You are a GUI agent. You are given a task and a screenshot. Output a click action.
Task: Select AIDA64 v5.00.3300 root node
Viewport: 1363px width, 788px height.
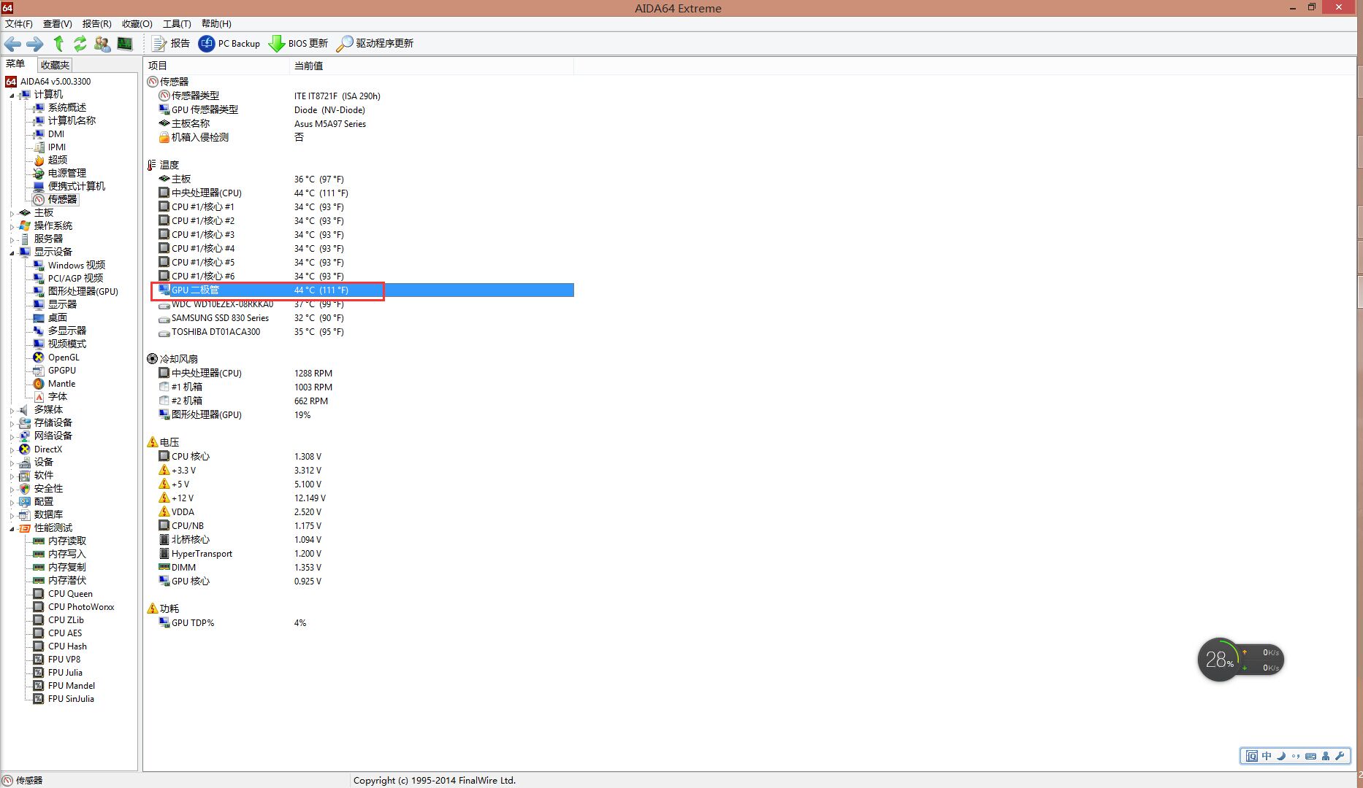click(56, 82)
